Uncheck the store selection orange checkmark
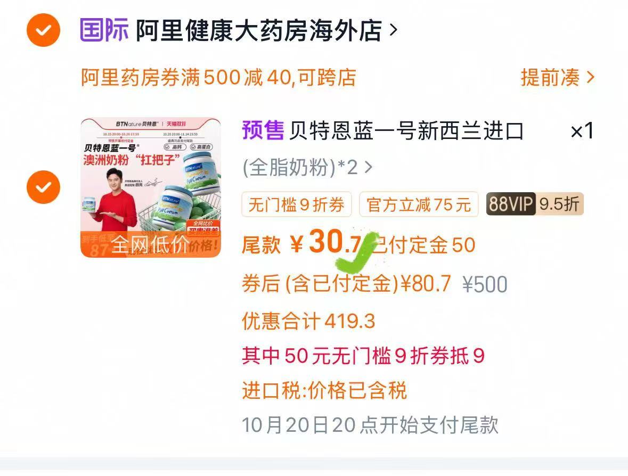628x476 pixels. [43, 30]
